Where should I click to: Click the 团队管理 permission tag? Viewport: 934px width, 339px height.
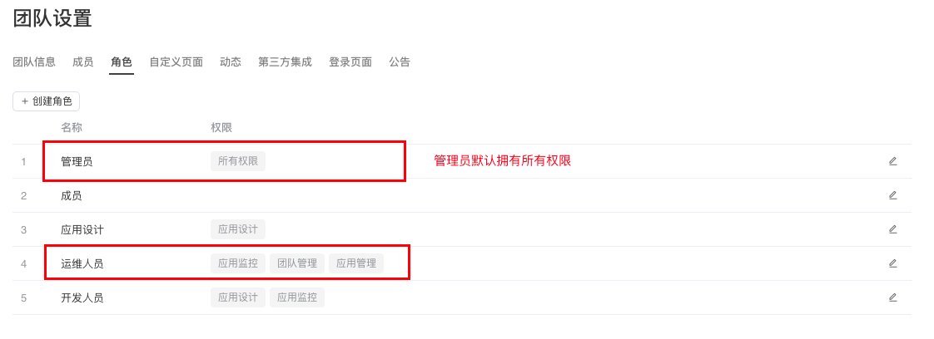[x=297, y=263]
